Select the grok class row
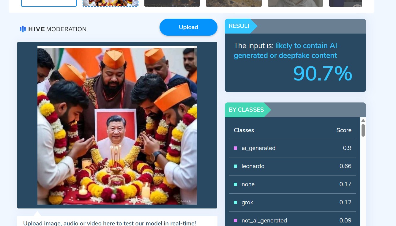The height and width of the screenshot is (226, 396). (293, 203)
